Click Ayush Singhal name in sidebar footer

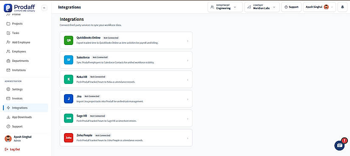pyautogui.click(x=22, y=137)
